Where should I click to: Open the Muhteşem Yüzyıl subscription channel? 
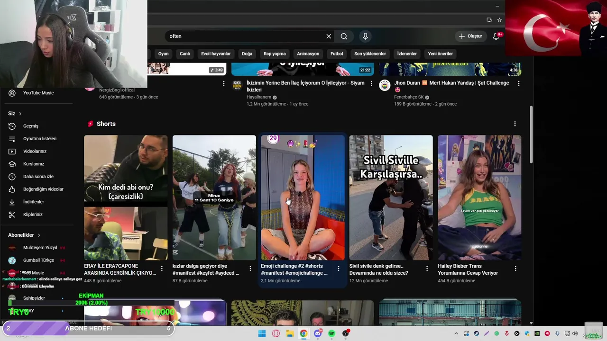pyautogui.click(x=40, y=248)
